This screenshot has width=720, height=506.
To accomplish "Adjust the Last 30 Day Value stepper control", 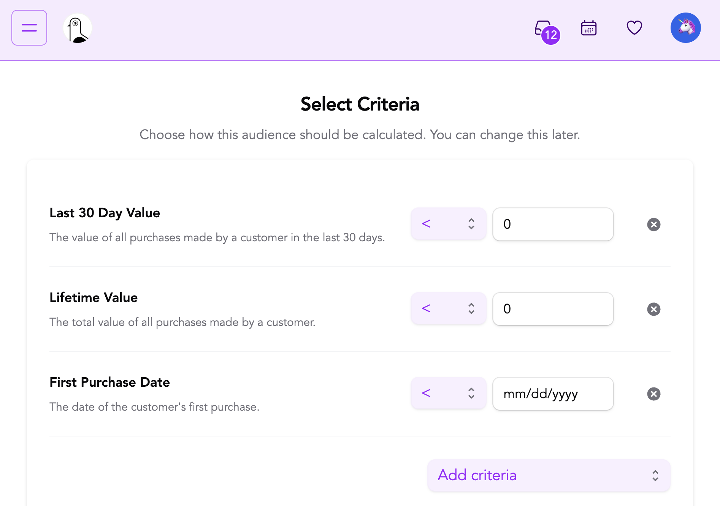I will 471,224.
